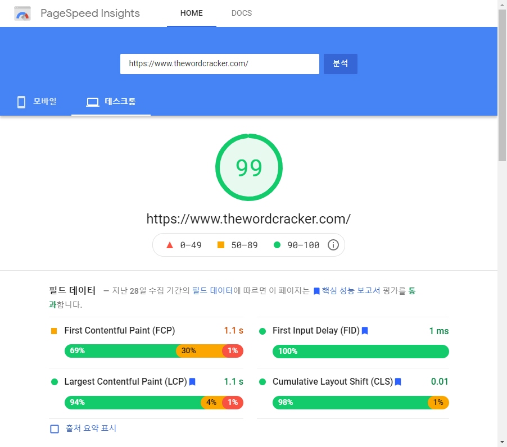507x447 pixels.
Task: Click the green dot next to LCP
Action: [x=55, y=382]
